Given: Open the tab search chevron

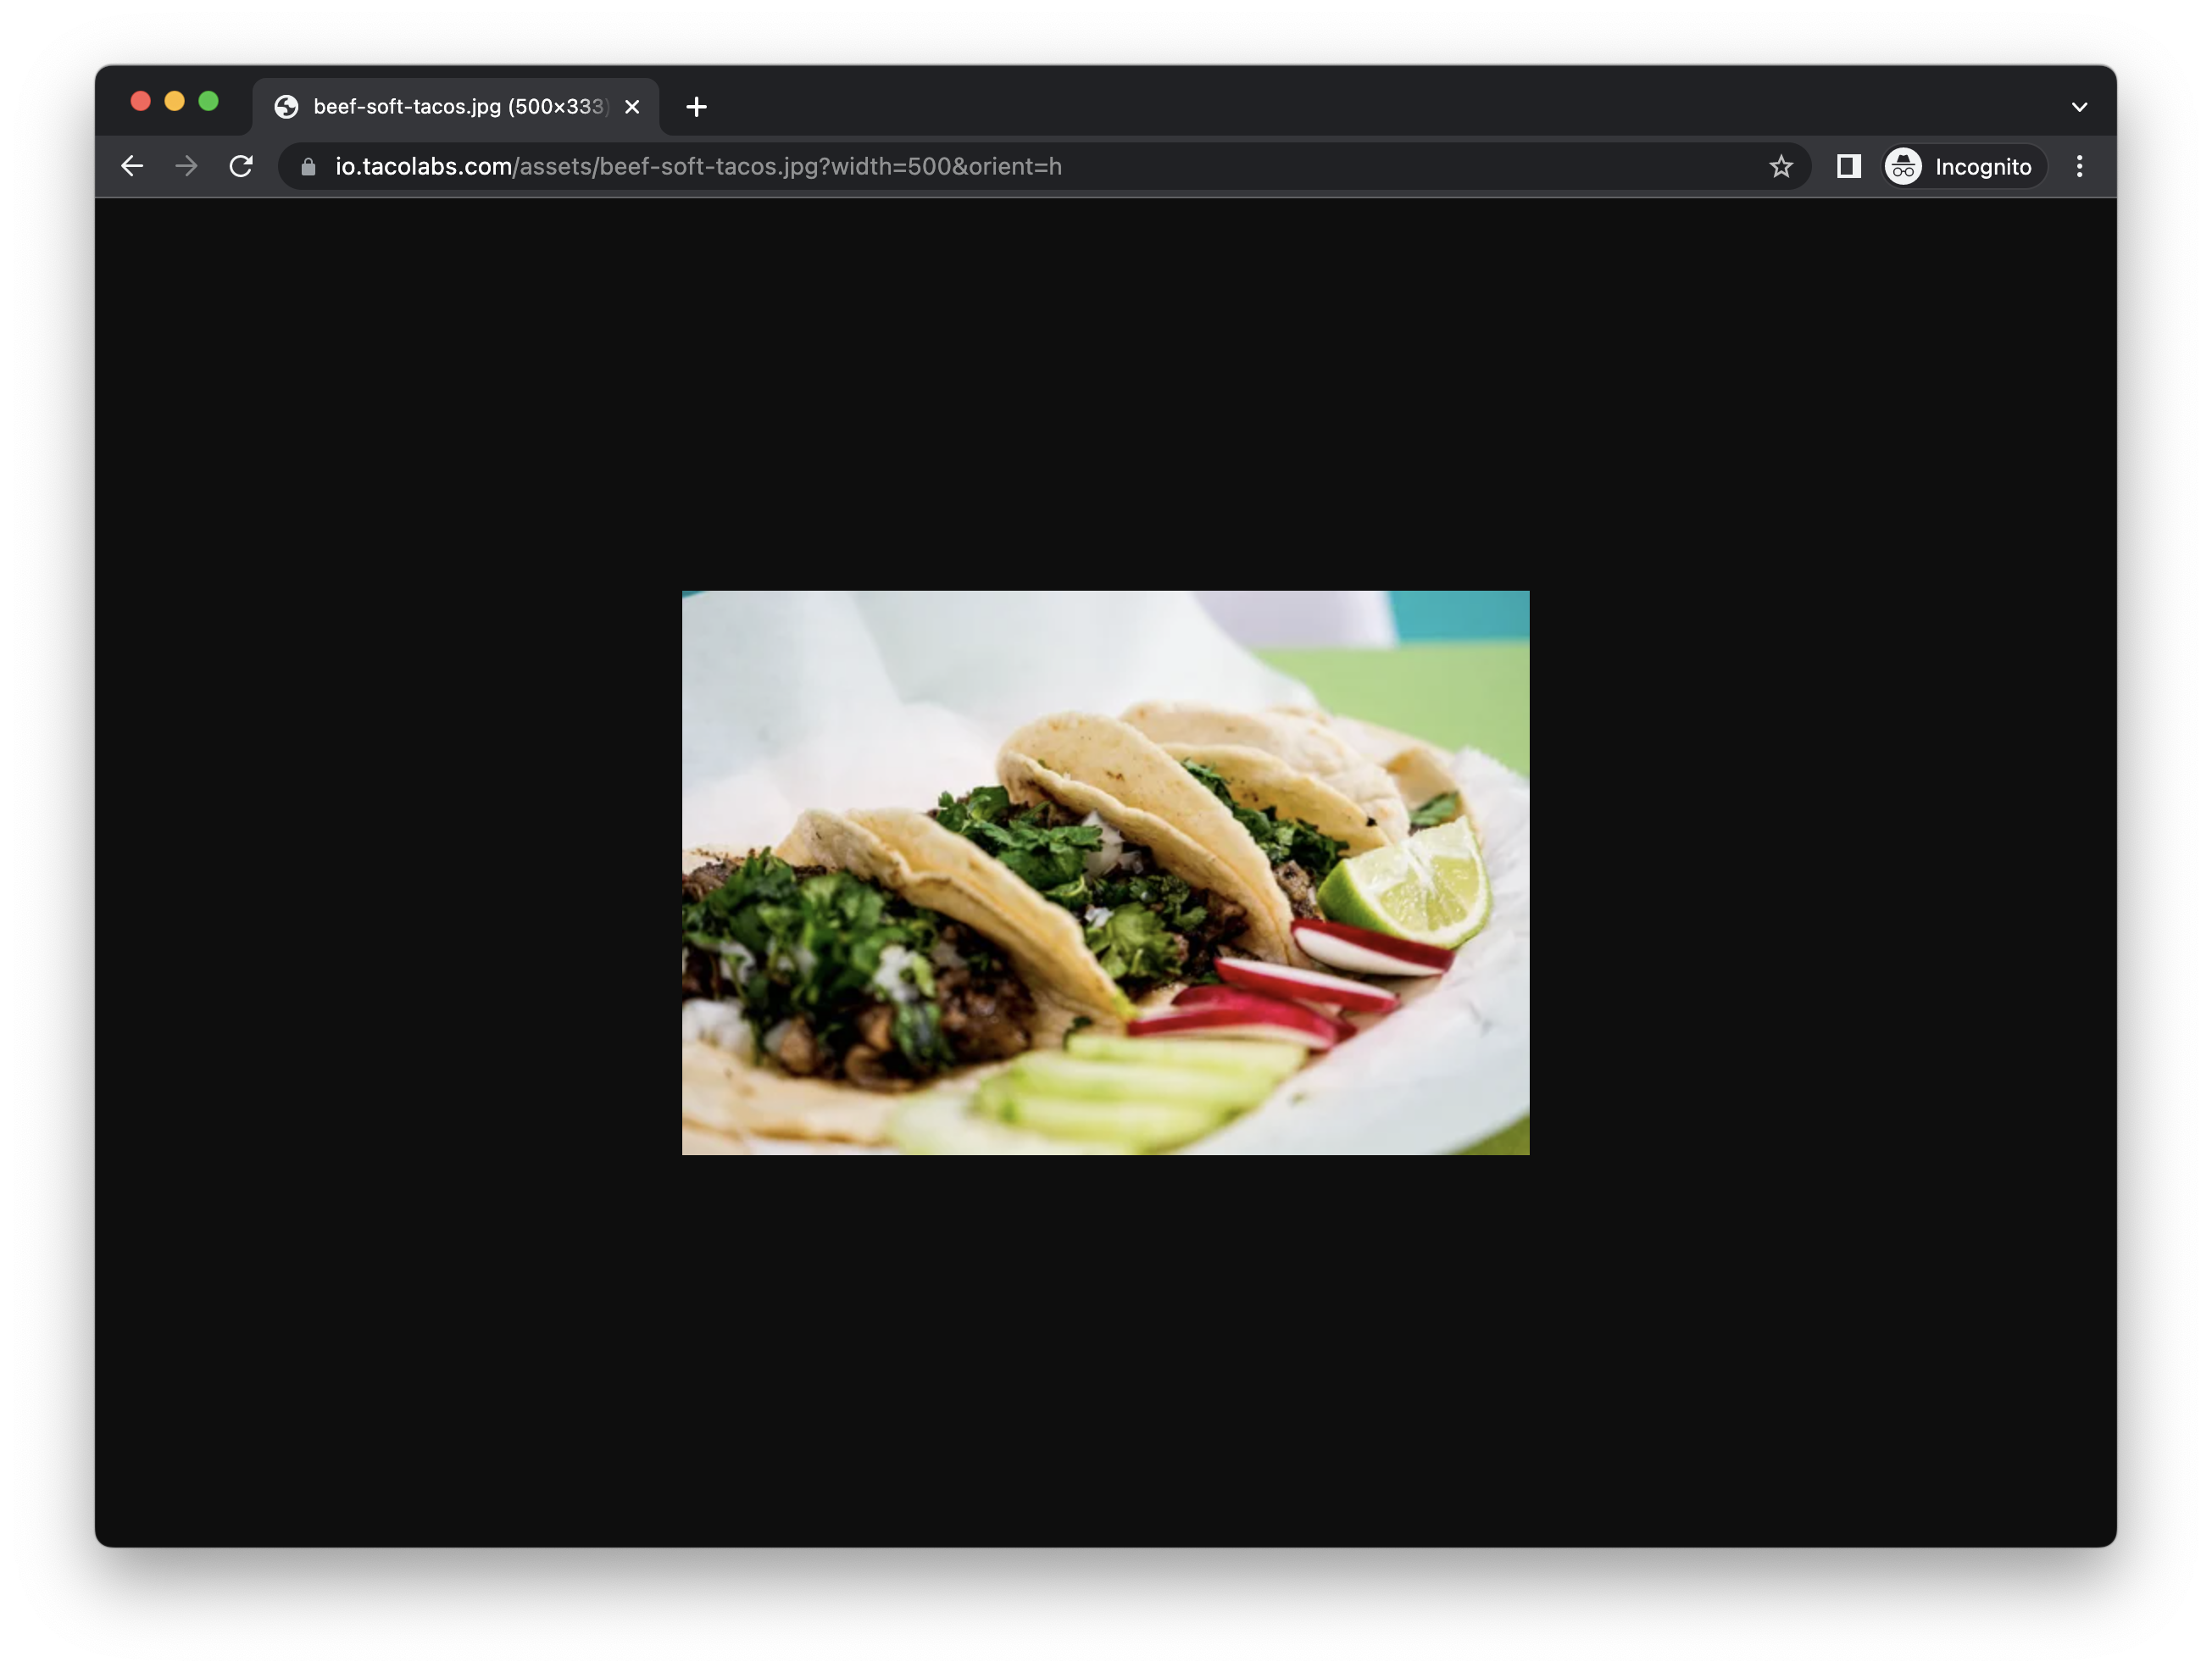Looking at the screenshot, I should click(2079, 106).
